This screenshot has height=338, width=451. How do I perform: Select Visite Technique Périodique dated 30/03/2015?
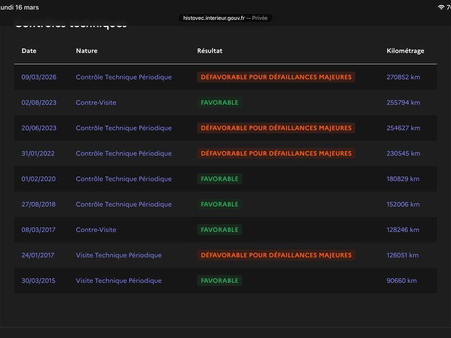coord(119,281)
